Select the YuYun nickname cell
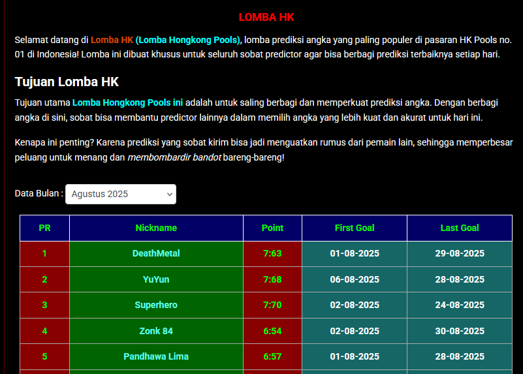The height and width of the screenshot is (374, 523). point(156,279)
